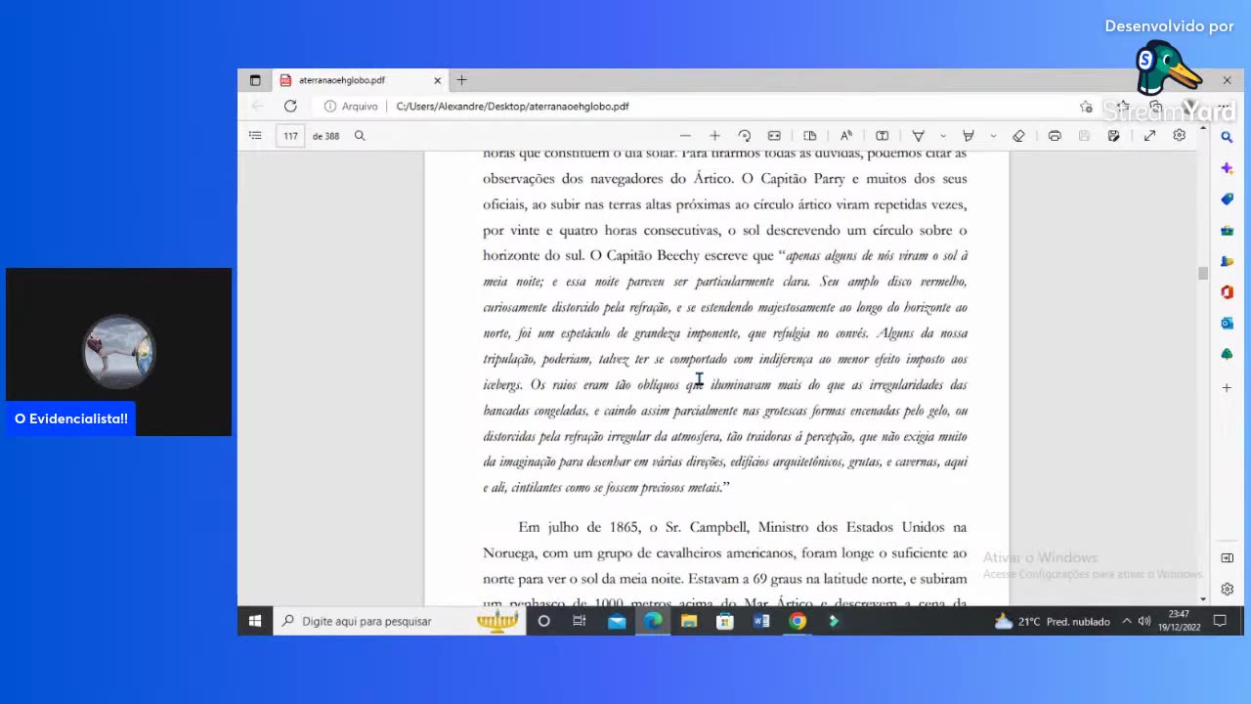
Task: Click the page number field showing 117
Action: tap(290, 136)
